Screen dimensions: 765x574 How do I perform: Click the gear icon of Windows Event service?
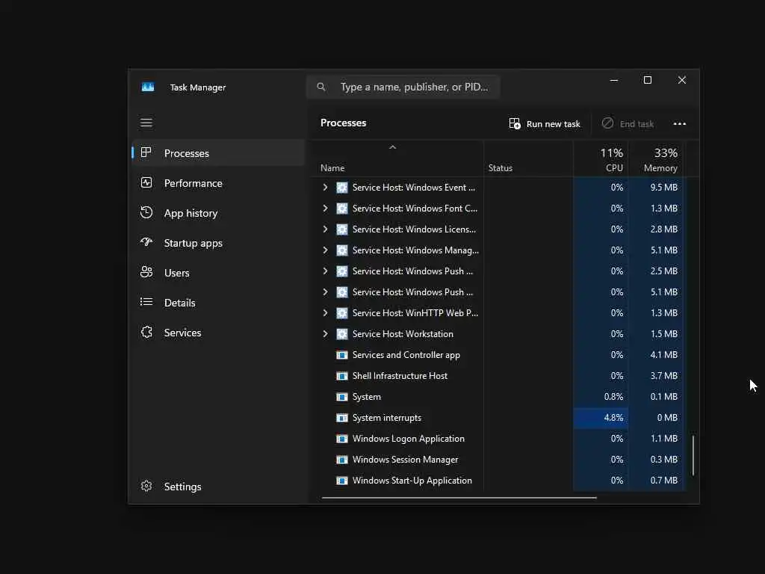342,188
